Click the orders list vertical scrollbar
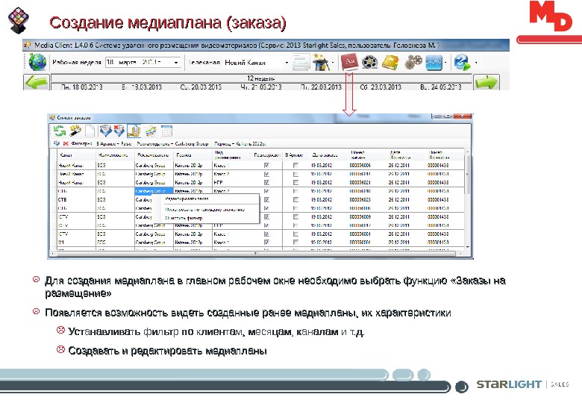This screenshot has width=582, height=403. click(468, 175)
